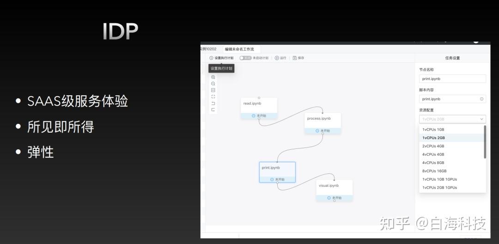This screenshot has width=499, height=244.
Task: Click the 资源配置 label
Action: point(426,110)
